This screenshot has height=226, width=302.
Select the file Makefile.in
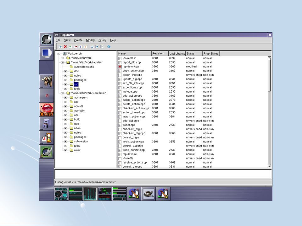click(x=129, y=58)
